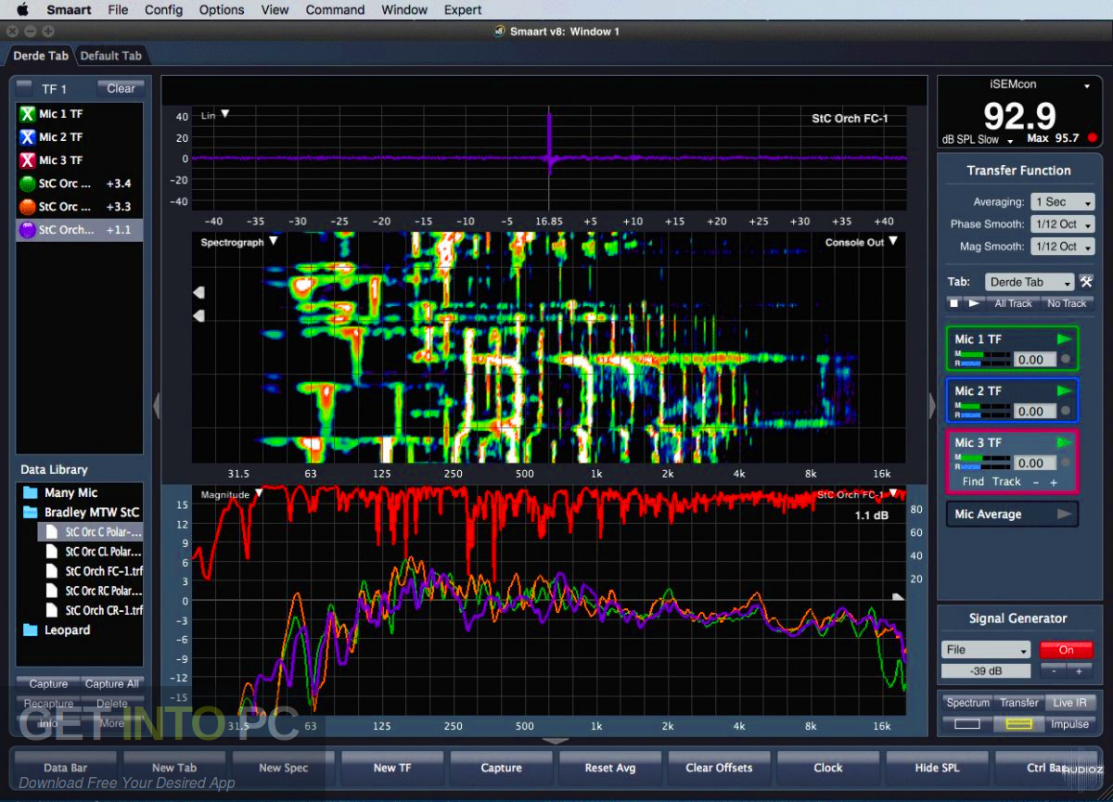The height and width of the screenshot is (802, 1113).
Task: Run the Mic 2 TF measurement play arrow
Action: [1064, 391]
